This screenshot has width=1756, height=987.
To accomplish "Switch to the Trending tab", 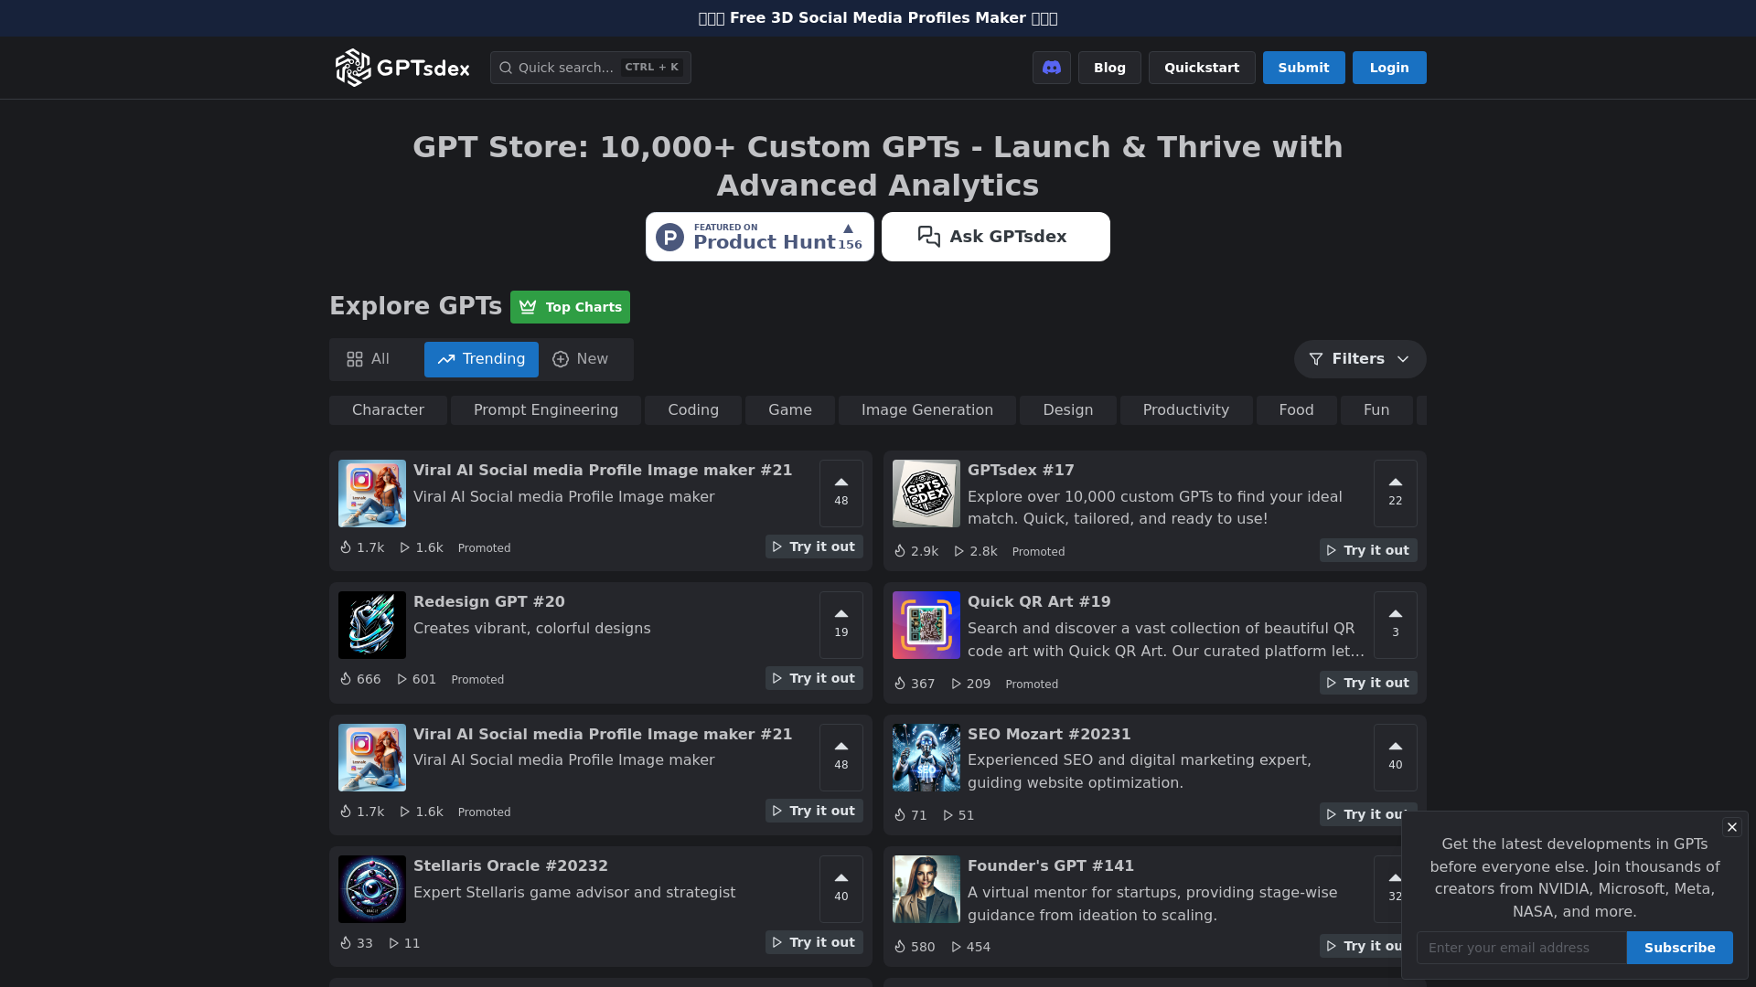I will (481, 359).
